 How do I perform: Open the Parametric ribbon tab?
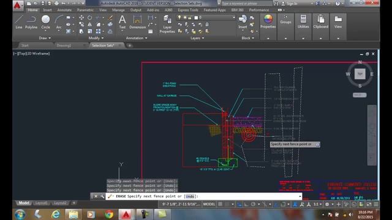point(85,10)
